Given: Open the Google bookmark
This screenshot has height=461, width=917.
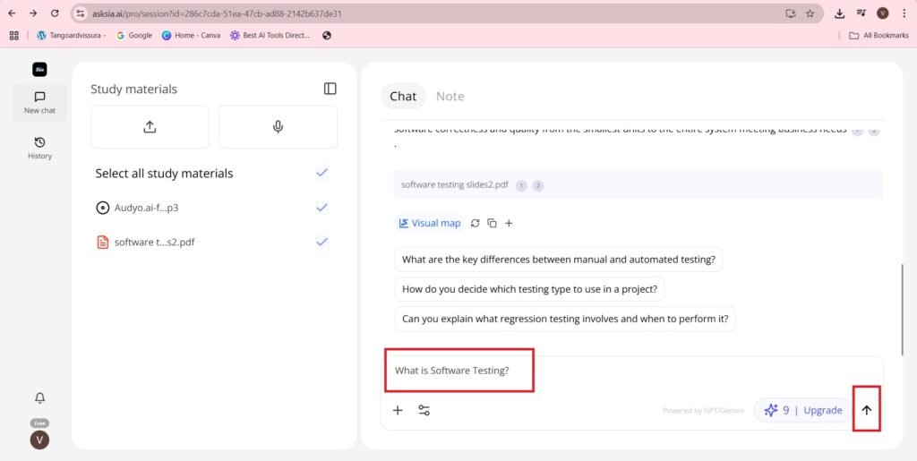Looking at the screenshot, I should 134,36.
